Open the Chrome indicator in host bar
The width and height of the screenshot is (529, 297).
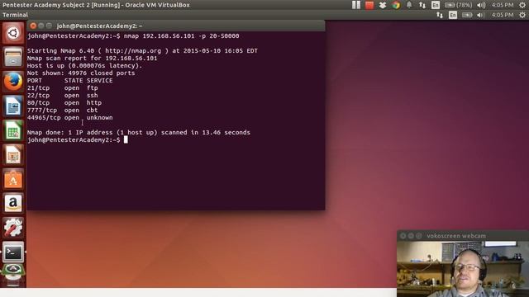point(396,5)
